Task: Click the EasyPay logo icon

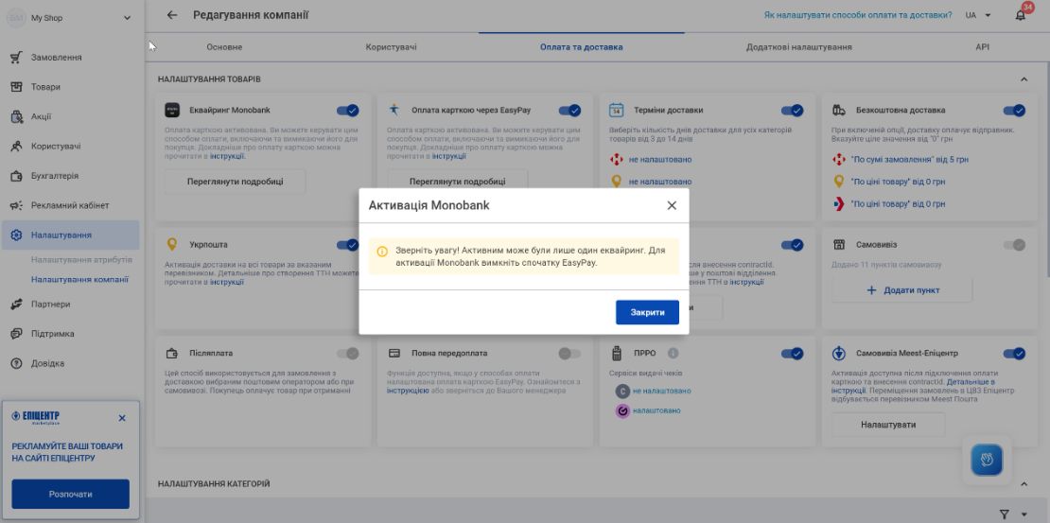Action: point(394,110)
